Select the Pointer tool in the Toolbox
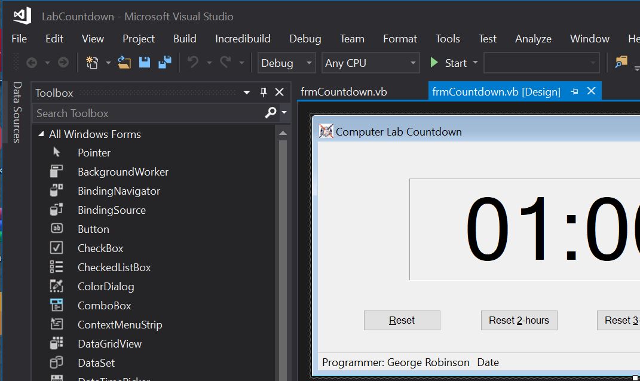This screenshot has width=640, height=381. pyautogui.click(x=93, y=152)
